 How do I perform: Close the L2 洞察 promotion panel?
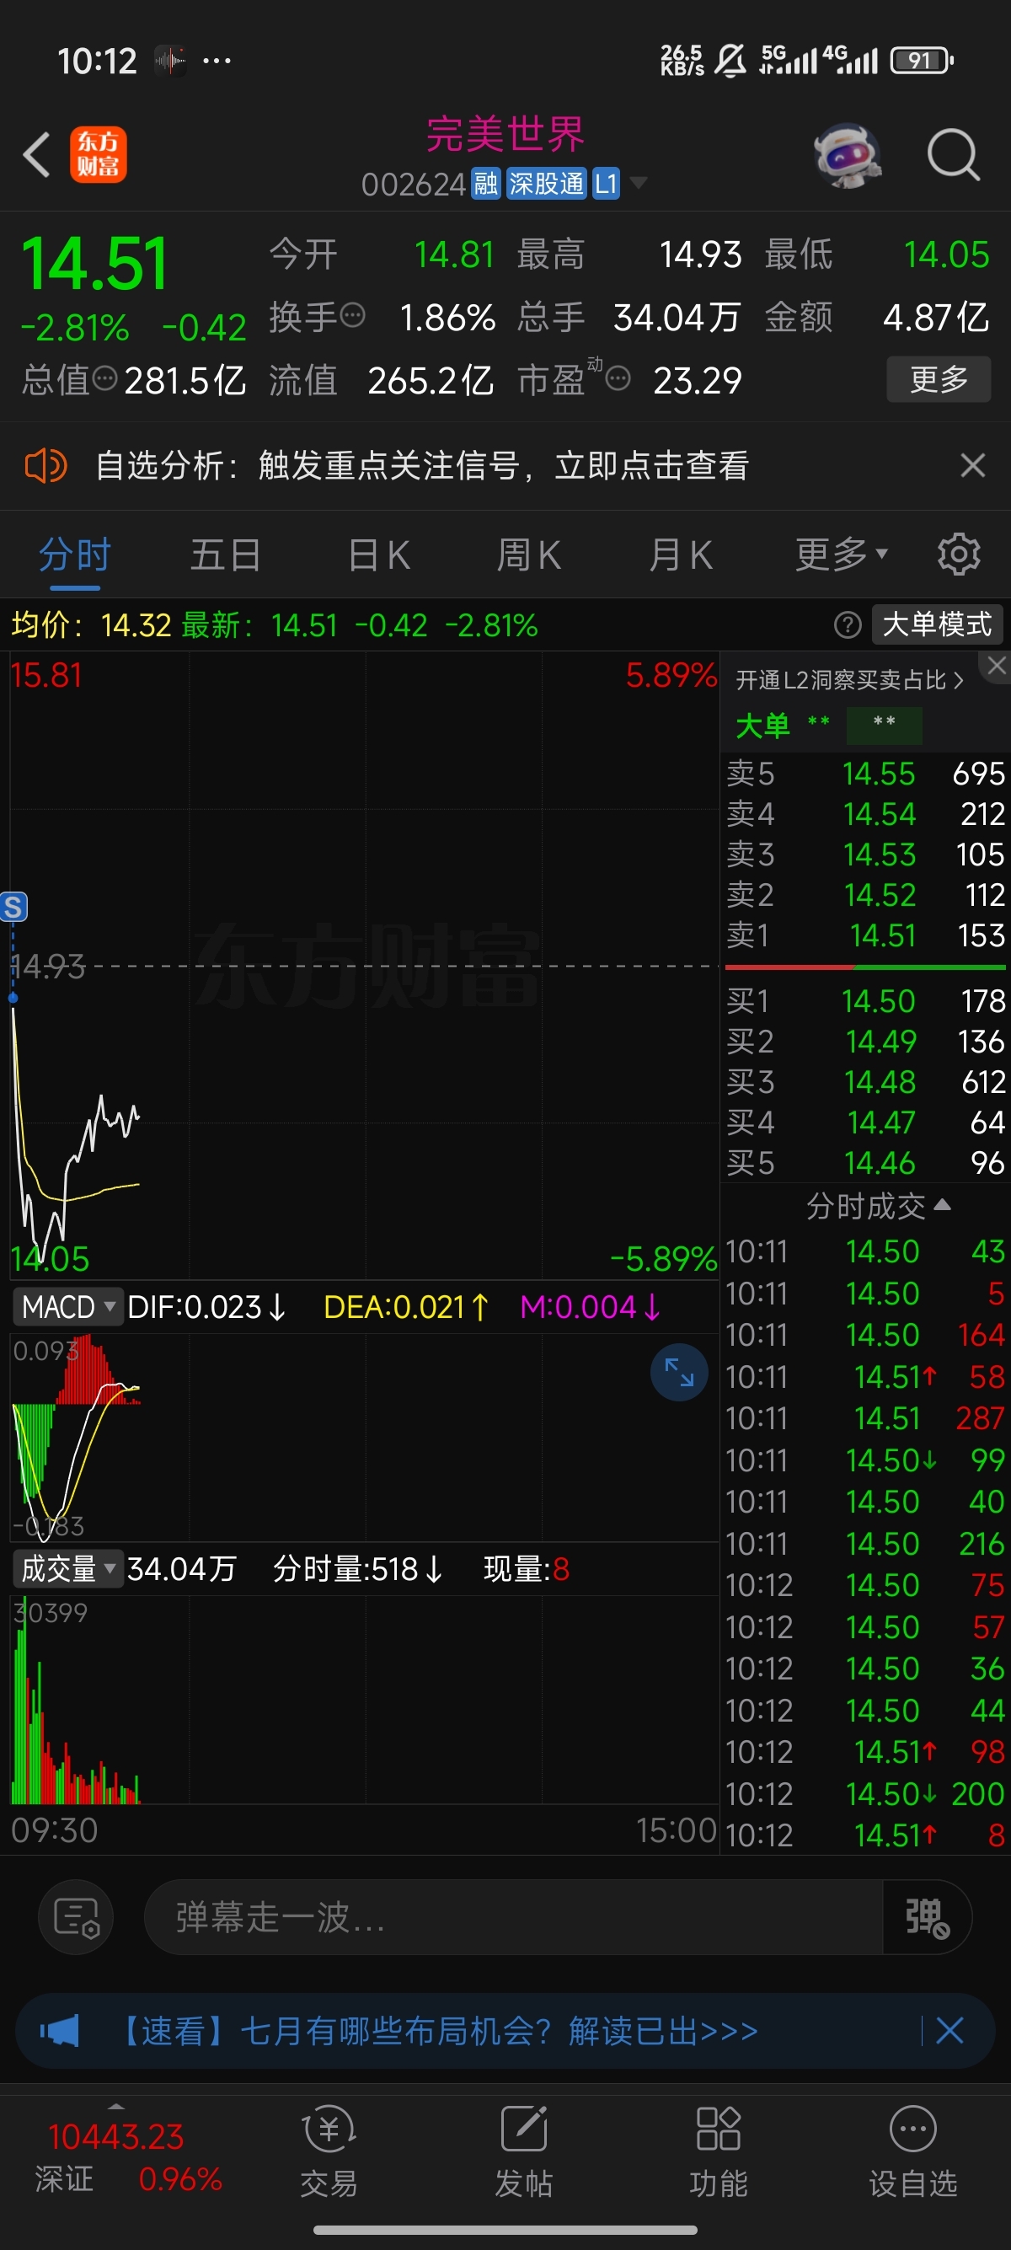[x=996, y=666]
